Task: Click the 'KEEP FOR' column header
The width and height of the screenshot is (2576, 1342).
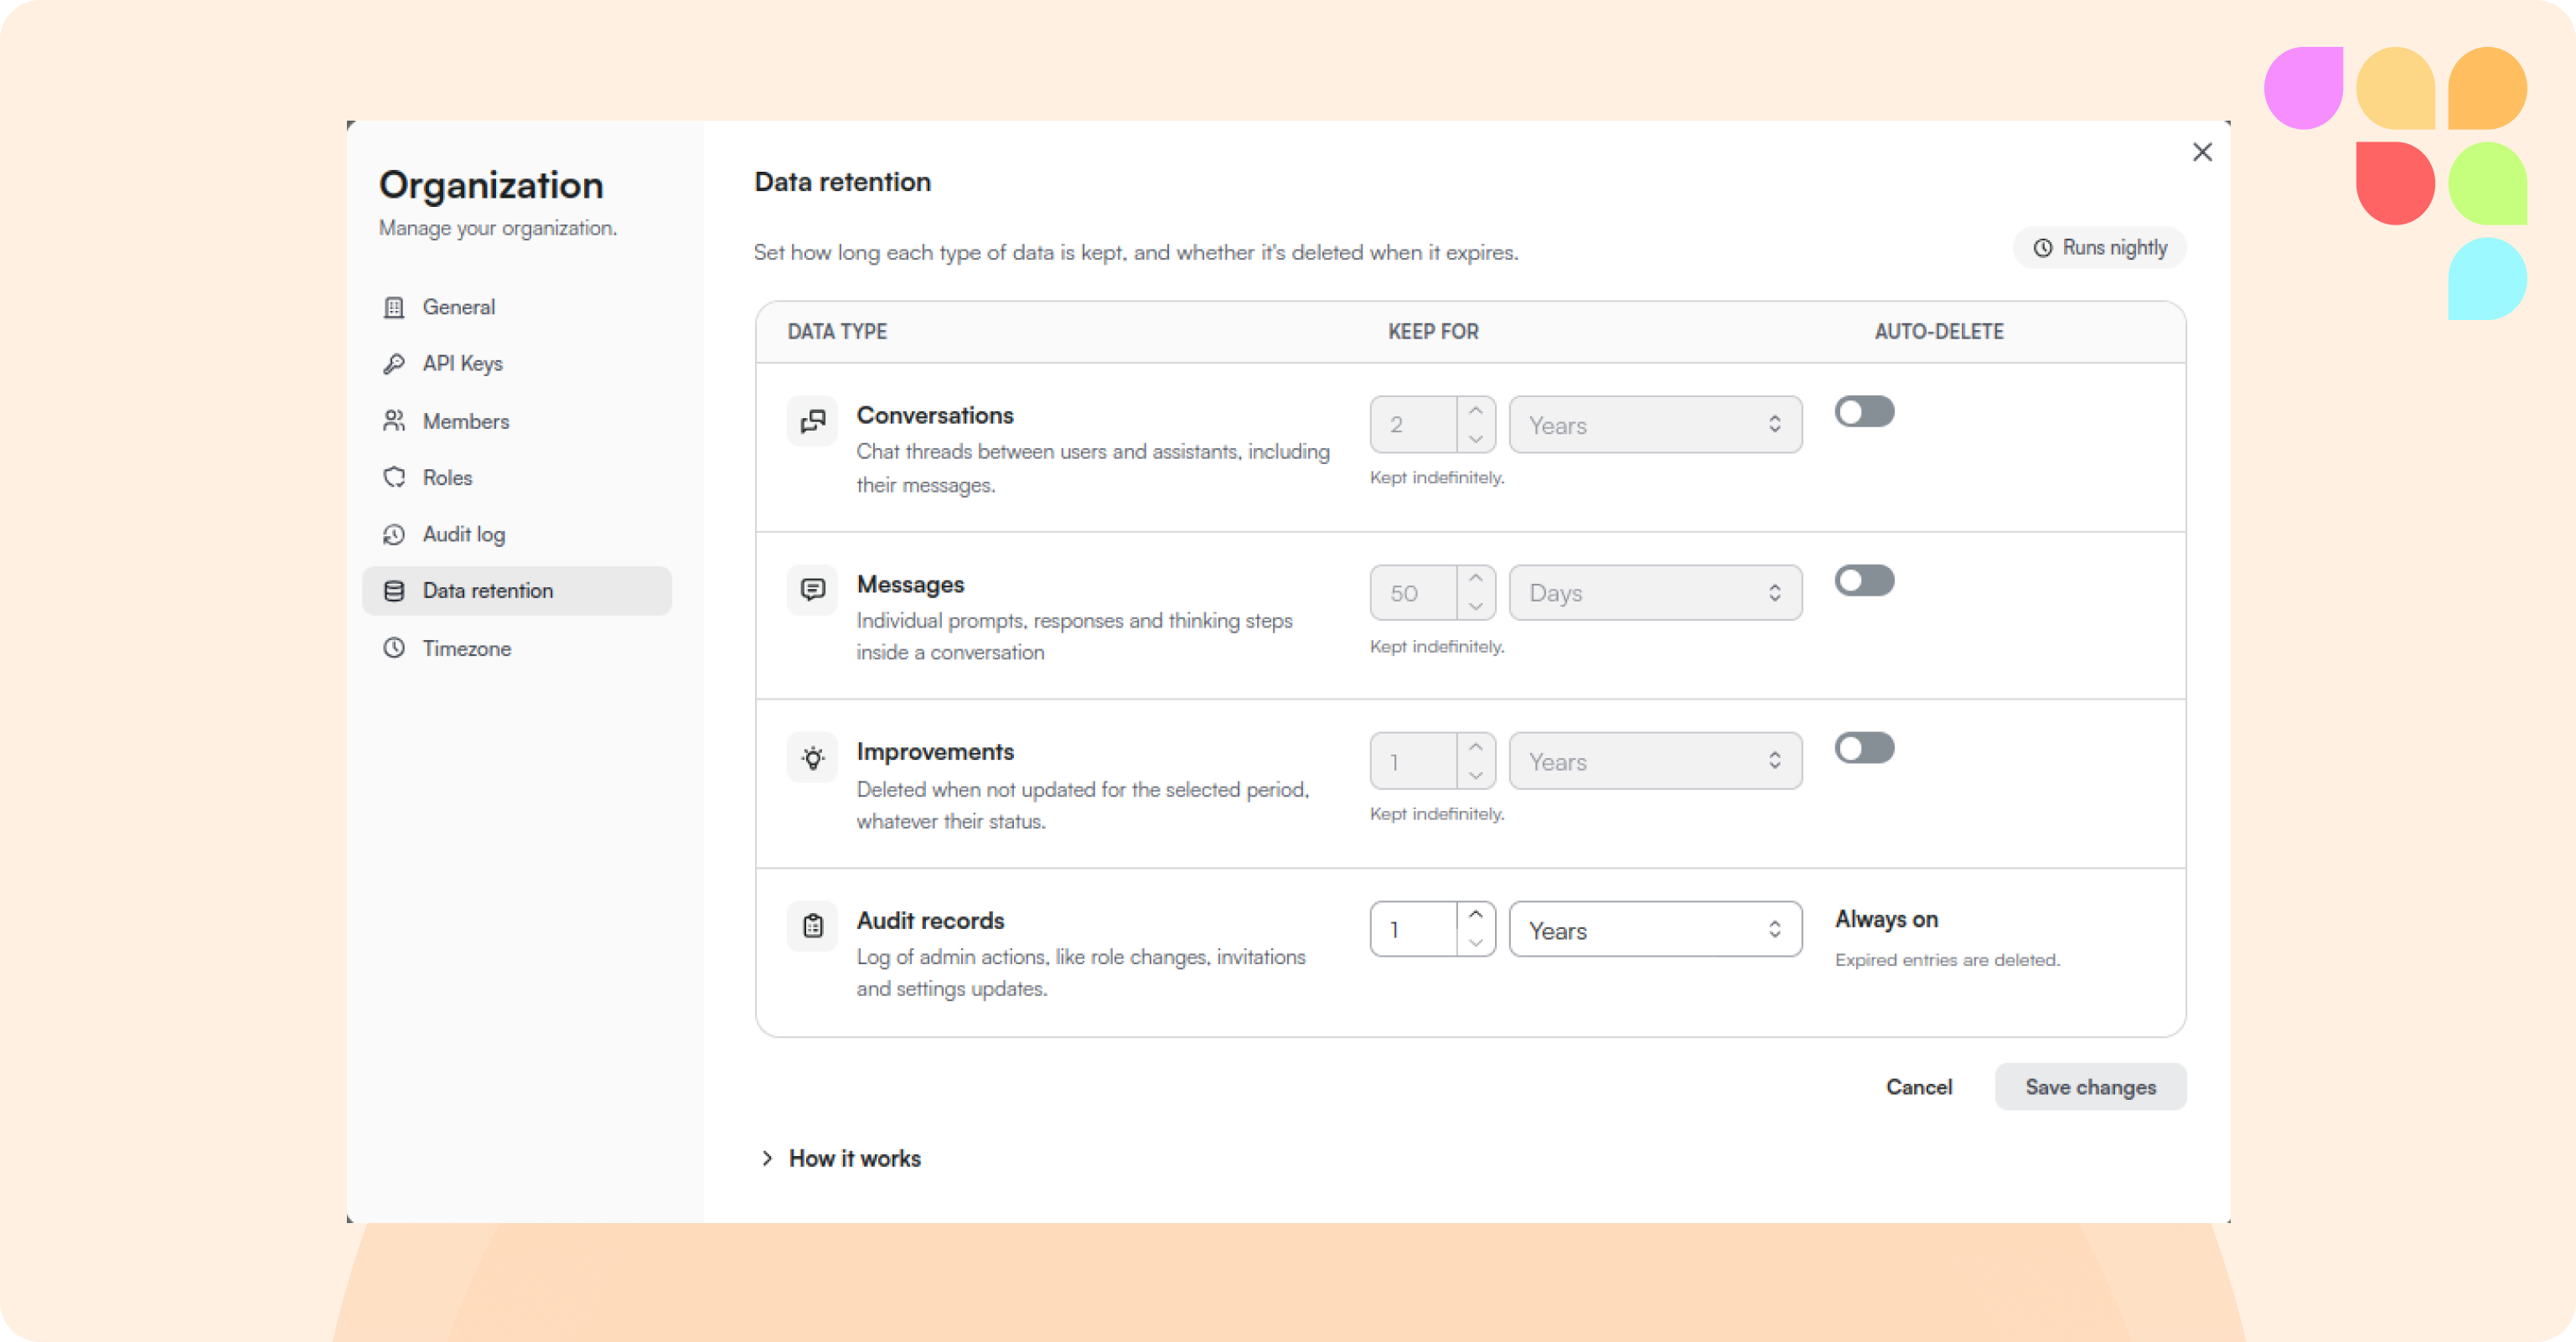Action: [x=1433, y=332]
